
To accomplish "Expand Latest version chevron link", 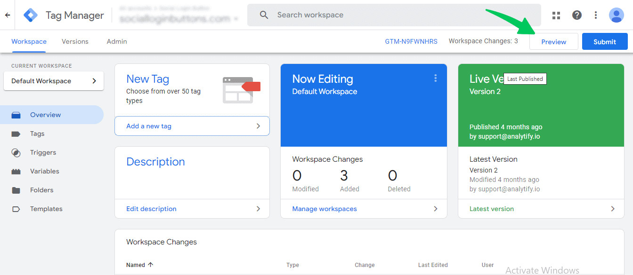I will 612,209.
